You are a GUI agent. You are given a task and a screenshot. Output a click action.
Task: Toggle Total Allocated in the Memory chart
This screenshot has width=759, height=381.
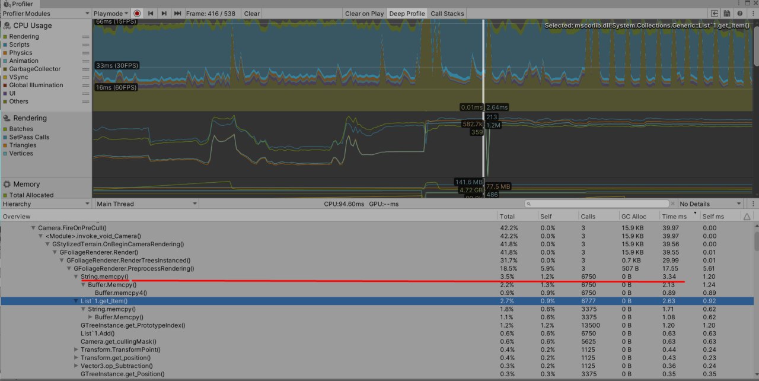click(28, 195)
